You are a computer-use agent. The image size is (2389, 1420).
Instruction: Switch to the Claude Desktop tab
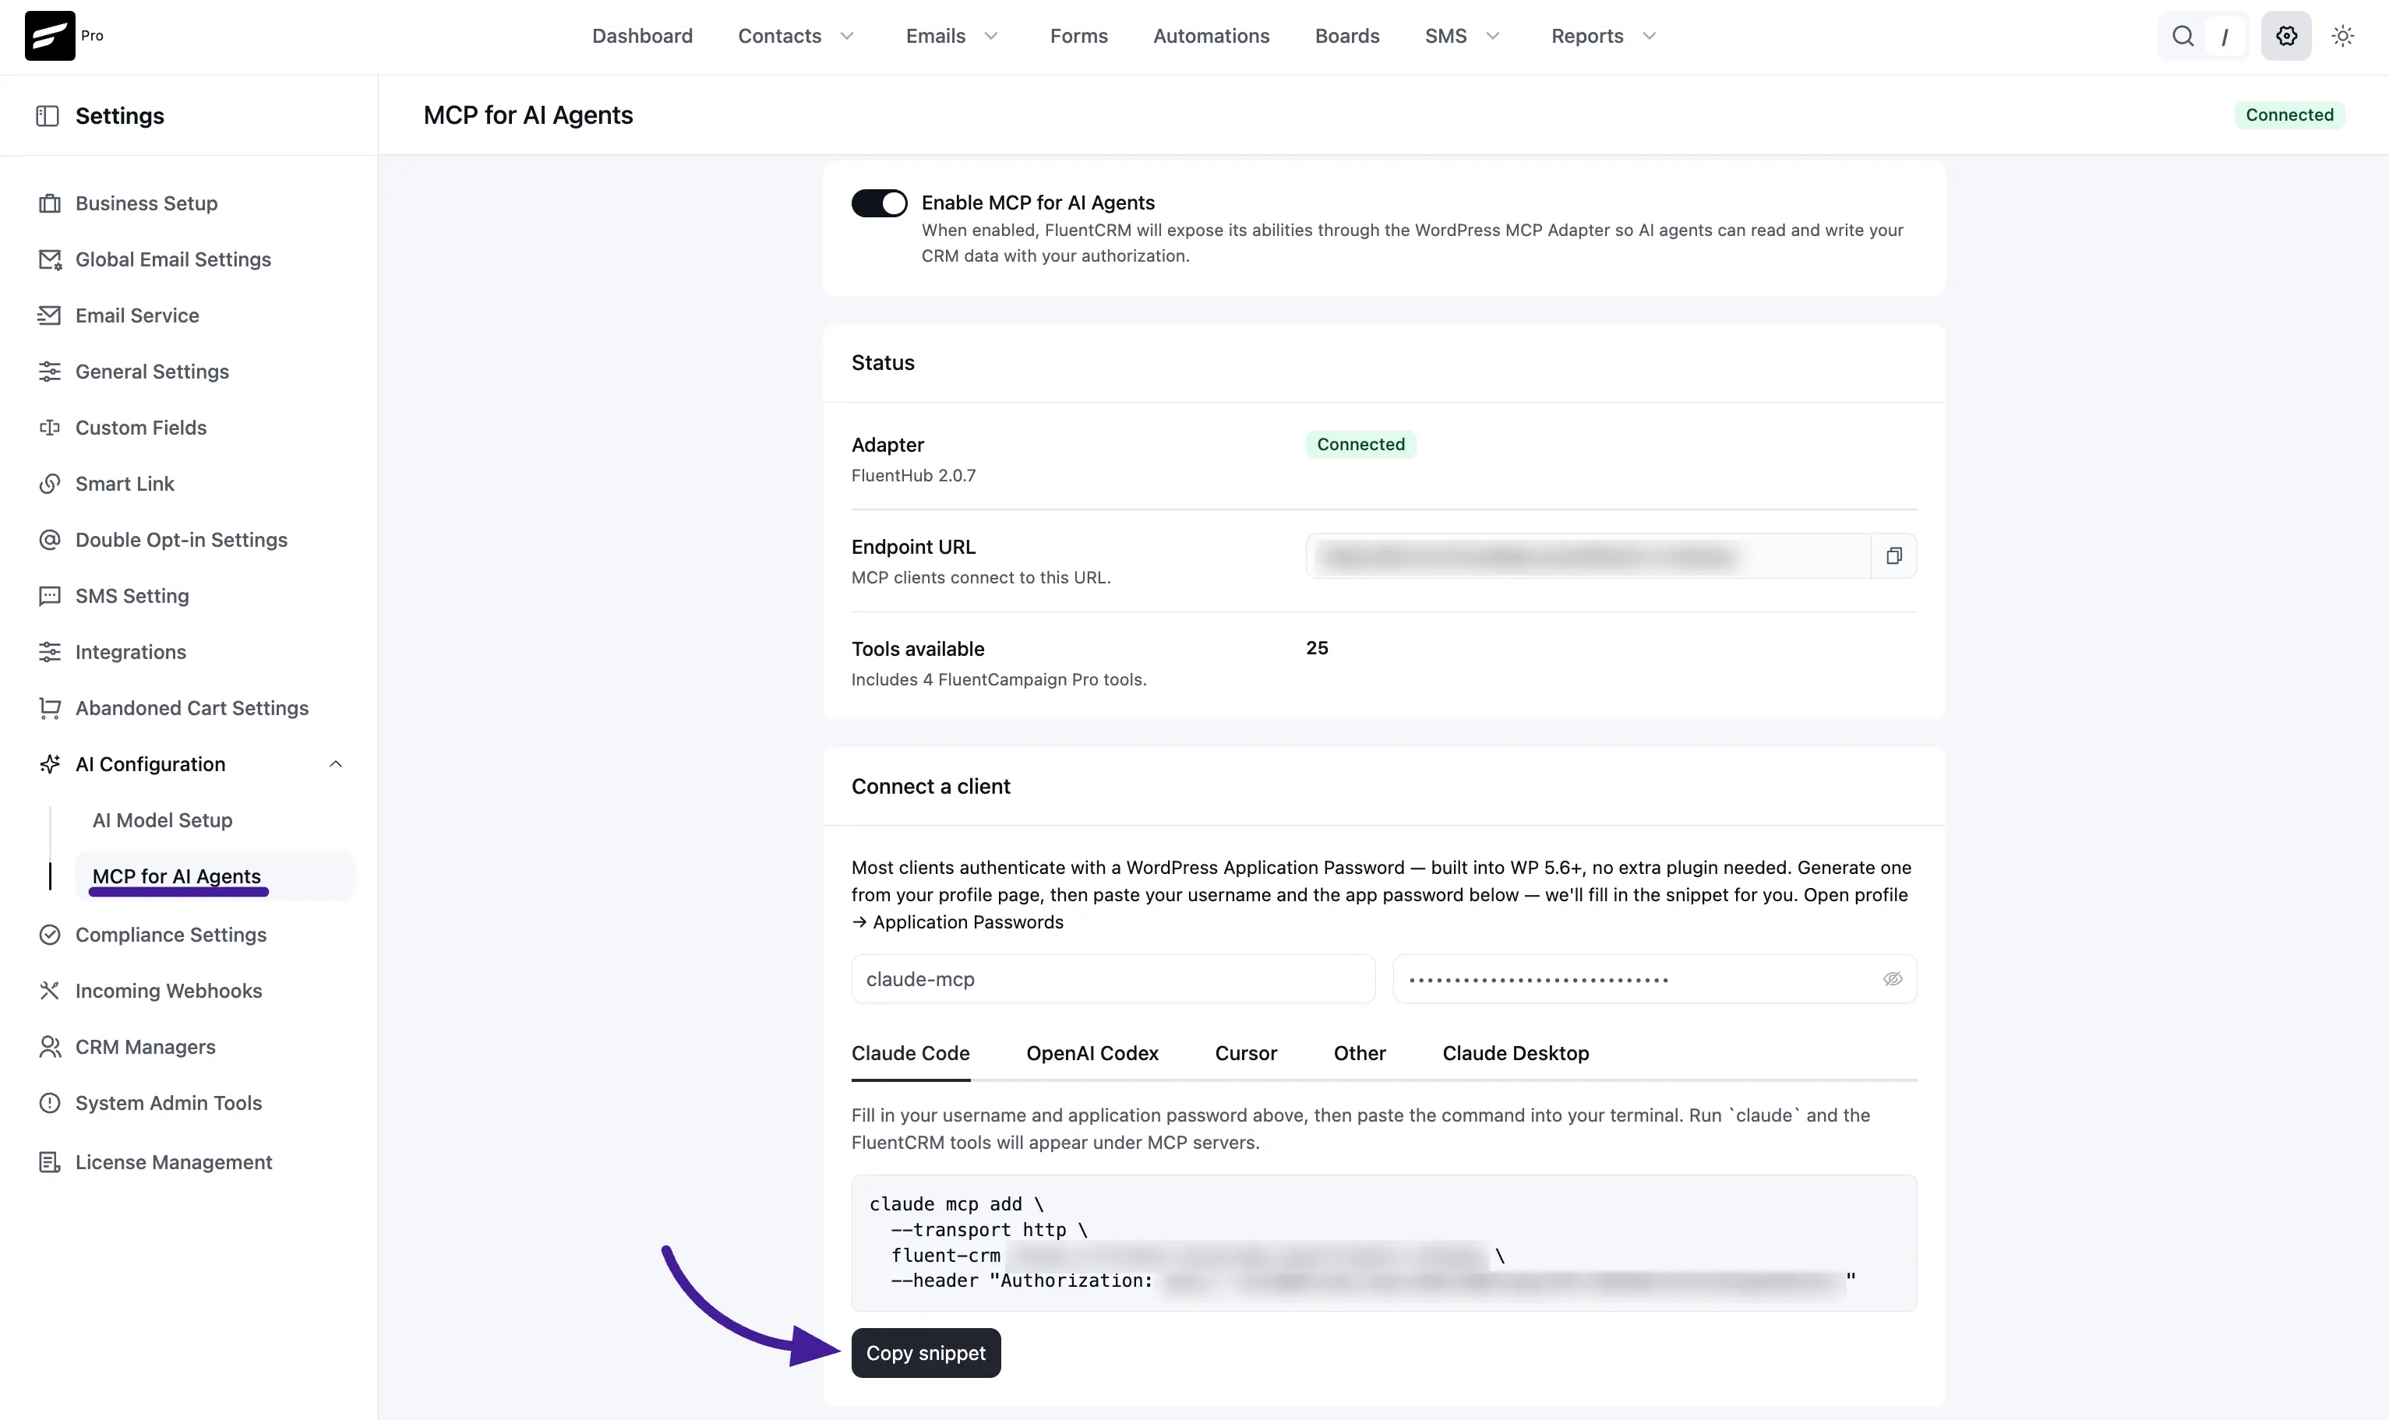[1516, 1054]
